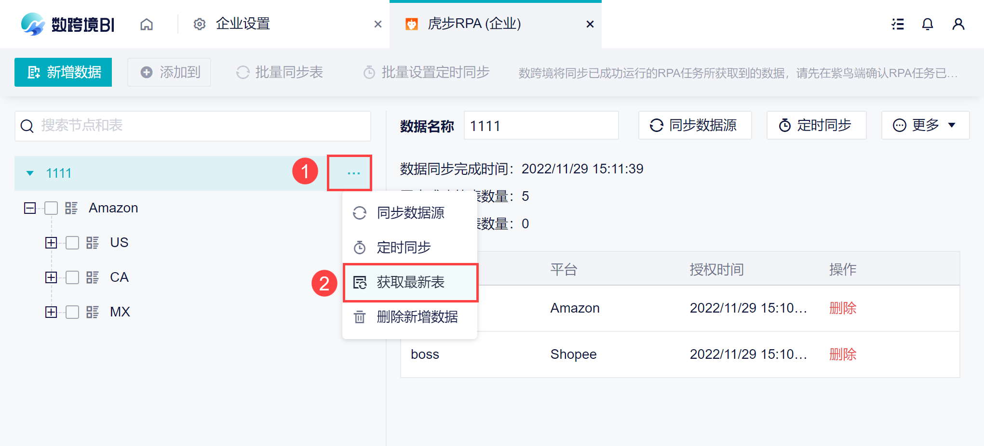Open the user profile icon
984x446 pixels.
tap(958, 24)
